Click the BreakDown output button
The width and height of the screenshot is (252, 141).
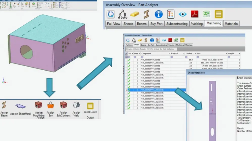90,106
